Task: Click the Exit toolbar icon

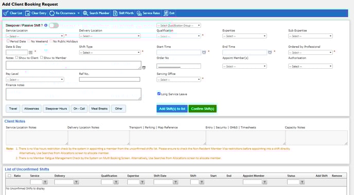Action: (166, 13)
